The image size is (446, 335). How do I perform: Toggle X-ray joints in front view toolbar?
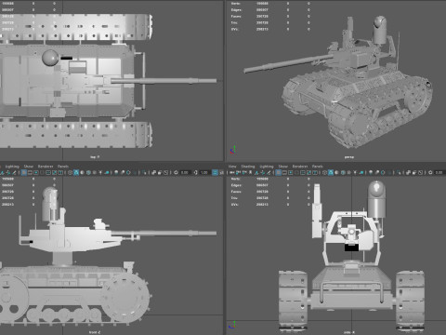coord(165,172)
